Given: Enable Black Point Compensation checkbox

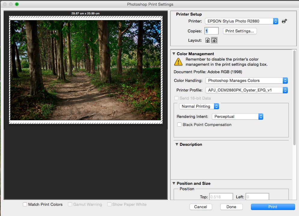Looking at the screenshot, I should tap(179, 124).
